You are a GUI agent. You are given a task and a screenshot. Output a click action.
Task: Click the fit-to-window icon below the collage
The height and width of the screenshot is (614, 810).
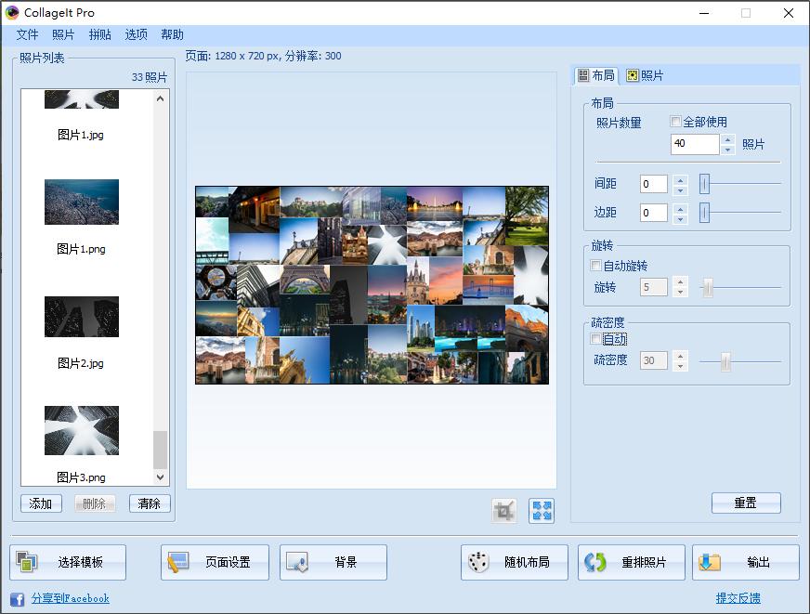pos(541,509)
